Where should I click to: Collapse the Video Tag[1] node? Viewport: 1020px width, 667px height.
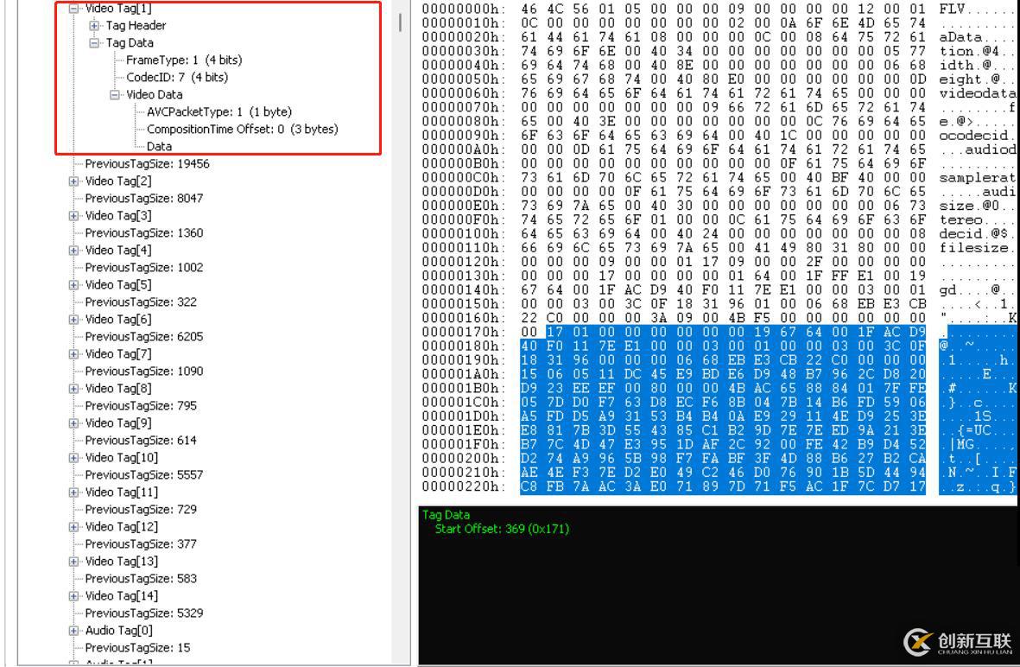74,9
